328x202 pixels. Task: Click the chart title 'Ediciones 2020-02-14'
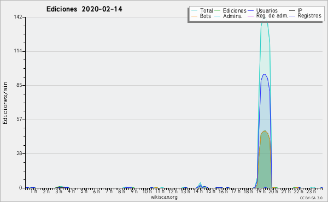(84, 9)
